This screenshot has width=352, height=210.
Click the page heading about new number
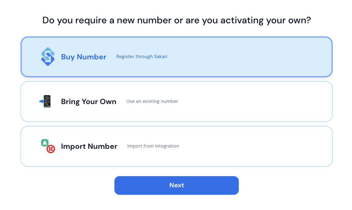pyautogui.click(x=176, y=20)
